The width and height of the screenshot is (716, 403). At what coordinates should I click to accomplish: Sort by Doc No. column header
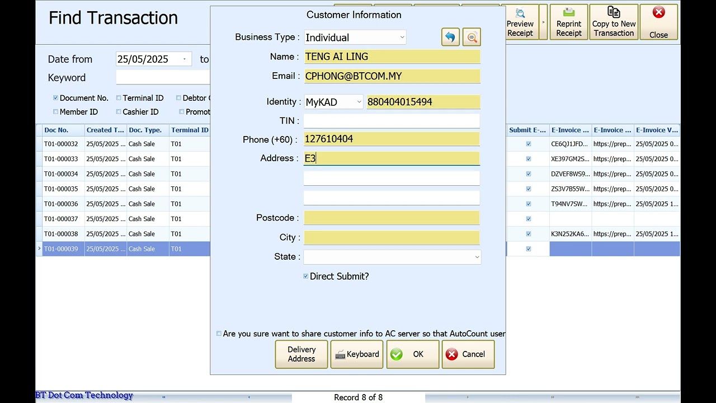[x=63, y=130]
